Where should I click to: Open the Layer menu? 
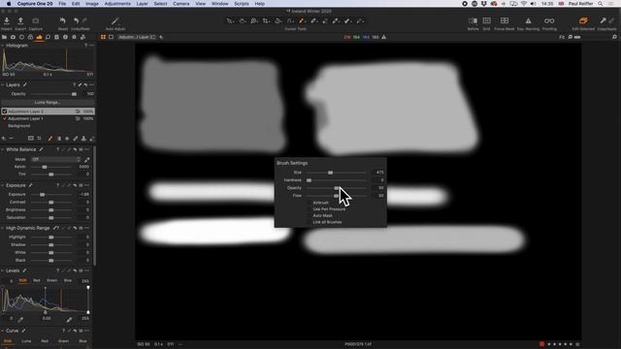[x=142, y=4]
